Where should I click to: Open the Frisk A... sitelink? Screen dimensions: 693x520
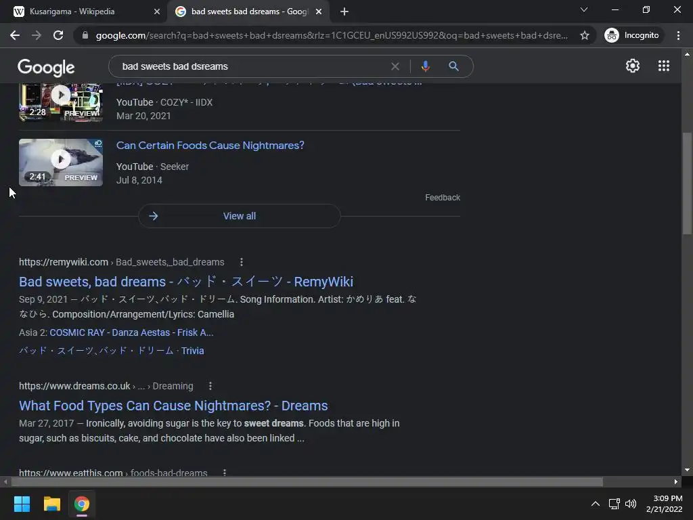[196, 332]
